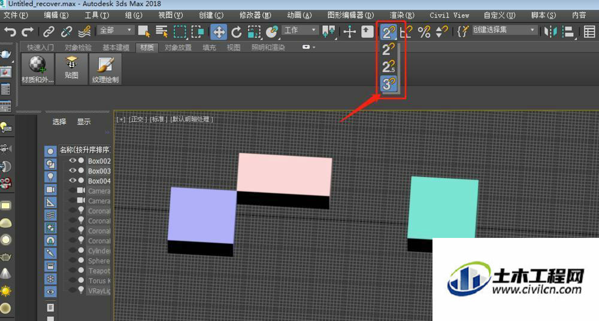This screenshot has width=599, height=321.
Task: Click the Undo arrow in the main toolbar
Action: click(10, 31)
